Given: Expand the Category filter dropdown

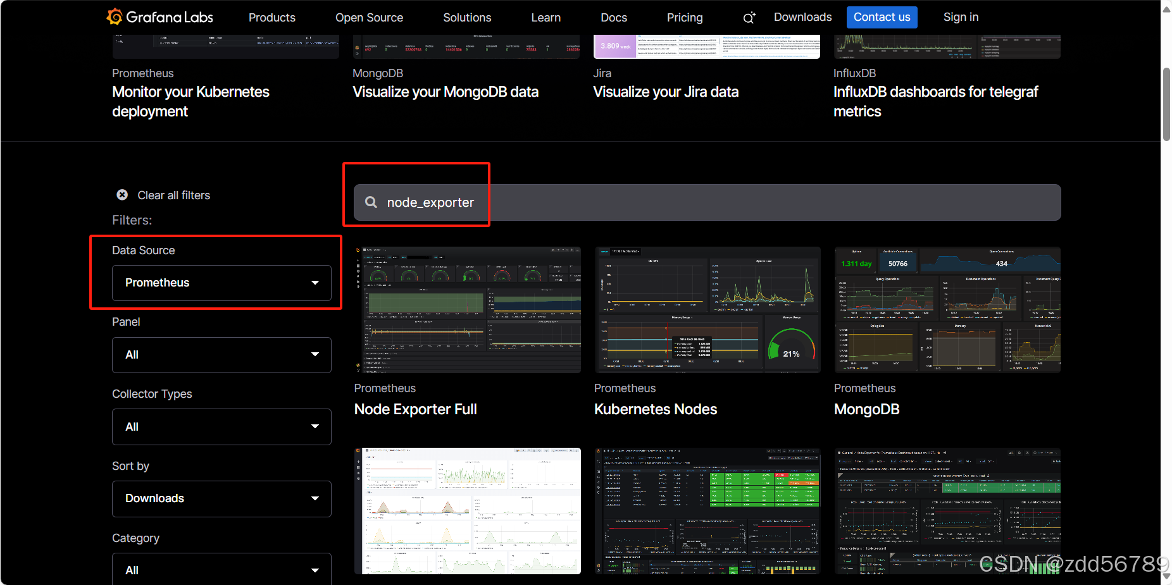Looking at the screenshot, I should (221, 569).
